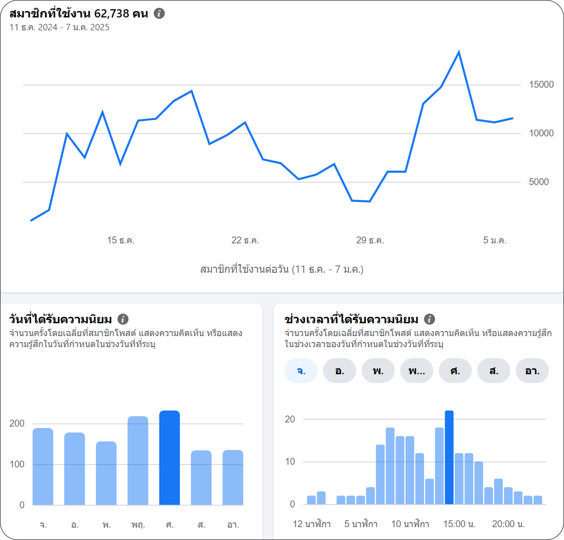Click the จ. bar in popular days chart
564x540 pixels.
[43, 467]
